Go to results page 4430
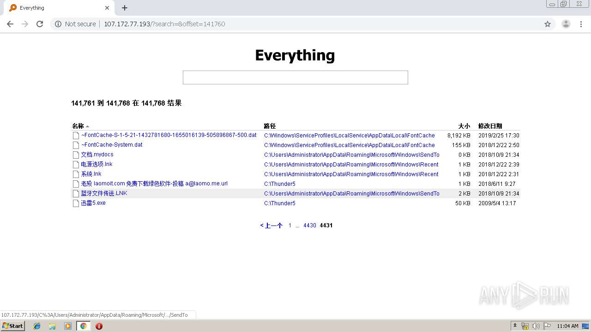This screenshot has width=591, height=332. pos(310,225)
